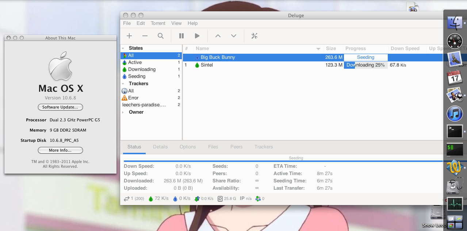Click the Seeding progress bar in Status tab
This screenshot has width=467, height=231.
(283, 160)
